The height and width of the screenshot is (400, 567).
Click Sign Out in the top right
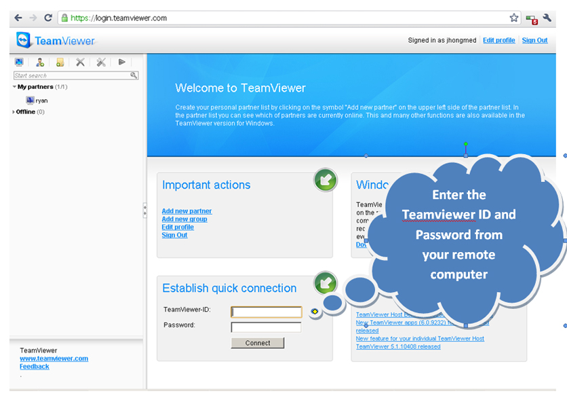point(534,40)
